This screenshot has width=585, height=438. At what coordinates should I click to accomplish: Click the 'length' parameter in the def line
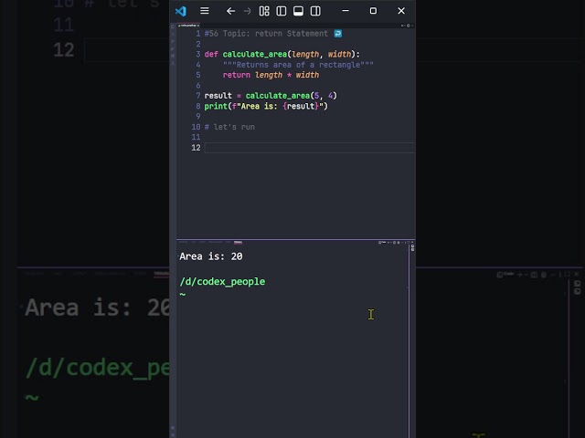coord(305,55)
